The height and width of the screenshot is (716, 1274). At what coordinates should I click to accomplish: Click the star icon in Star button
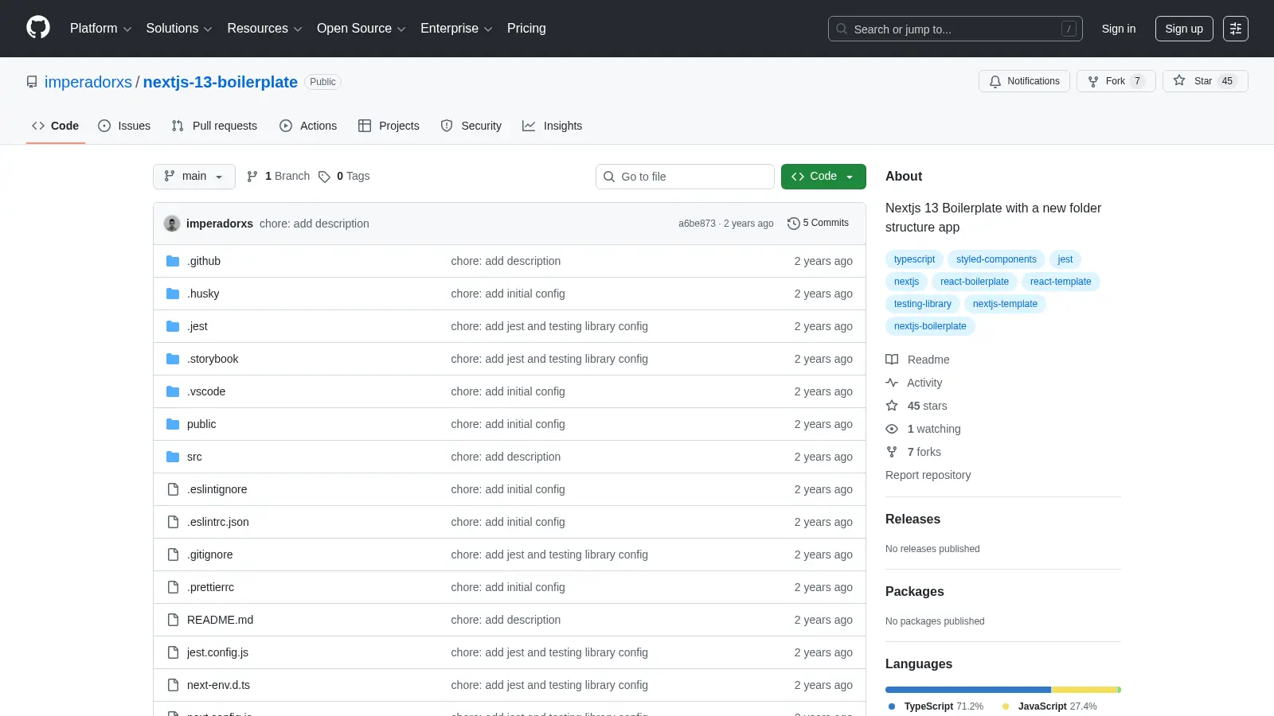[1179, 80]
